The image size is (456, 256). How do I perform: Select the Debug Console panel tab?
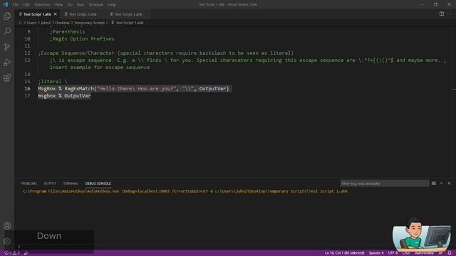[x=98, y=183]
